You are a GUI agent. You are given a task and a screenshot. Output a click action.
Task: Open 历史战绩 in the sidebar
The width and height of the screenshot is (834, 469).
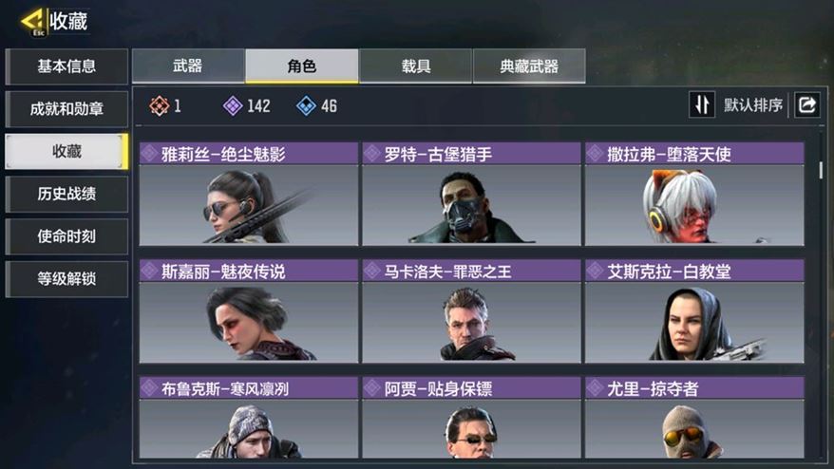pos(66,194)
